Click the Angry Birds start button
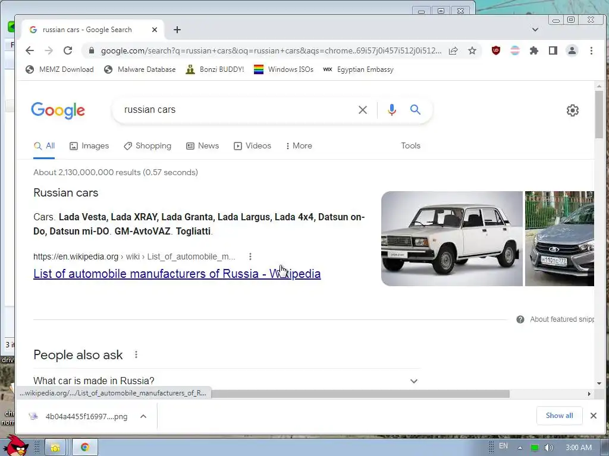The width and height of the screenshot is (609, 456). (x=15, y=445)
